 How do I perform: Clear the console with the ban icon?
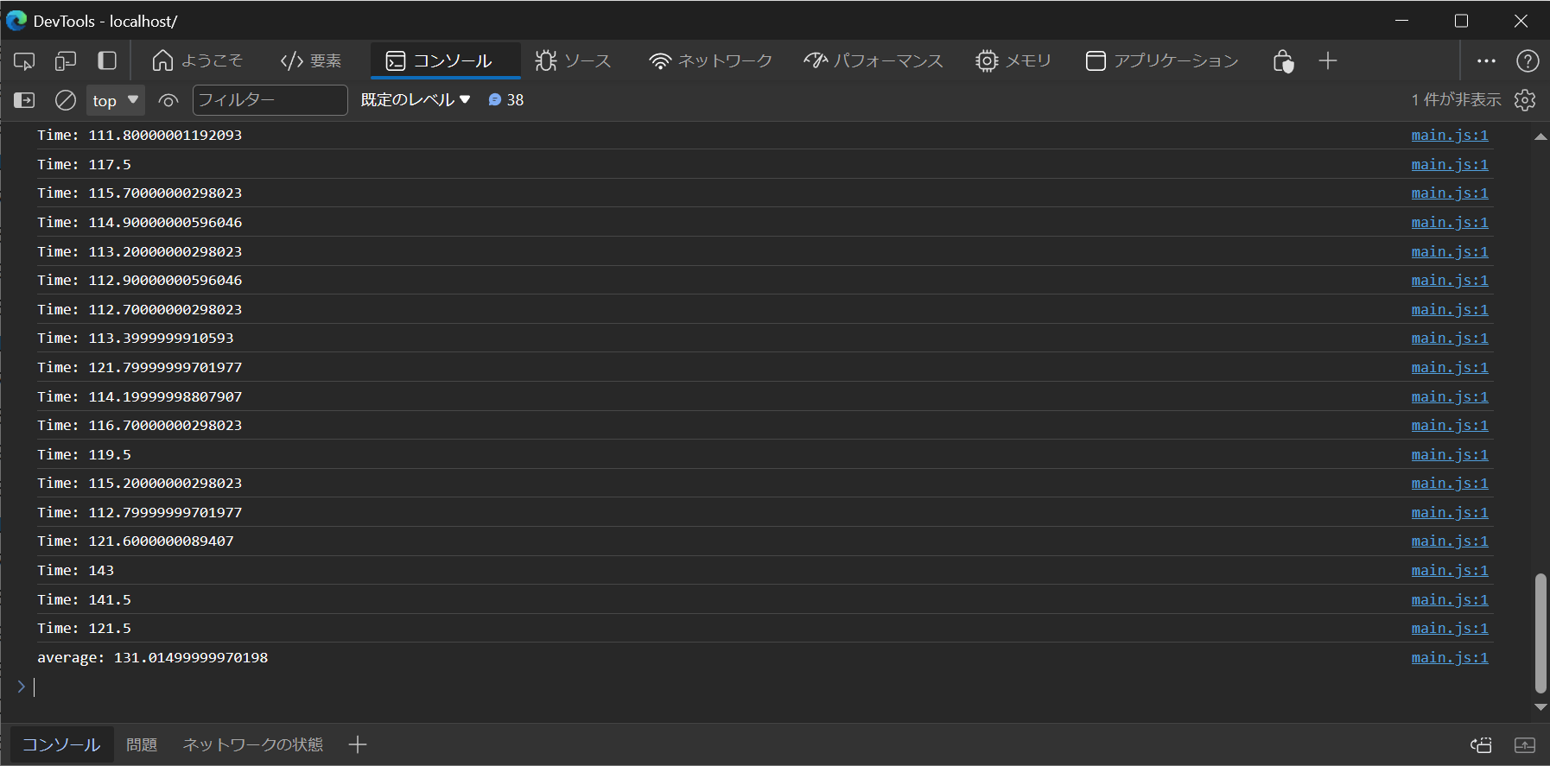66,100
